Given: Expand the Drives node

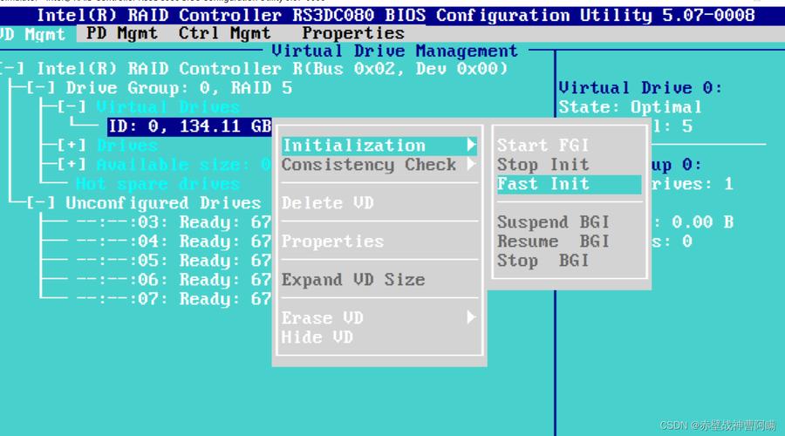Looking at the screenshot, I should tap(72, 146).
